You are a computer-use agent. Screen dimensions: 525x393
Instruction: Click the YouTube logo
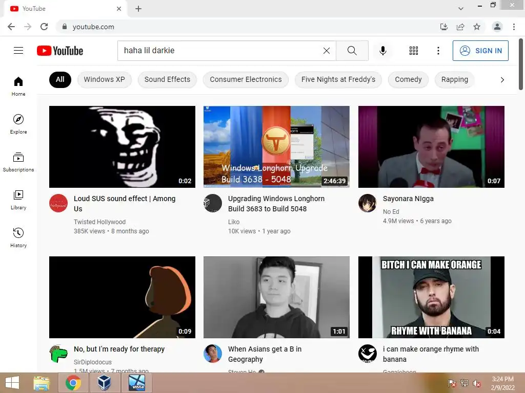coord(60,51)
